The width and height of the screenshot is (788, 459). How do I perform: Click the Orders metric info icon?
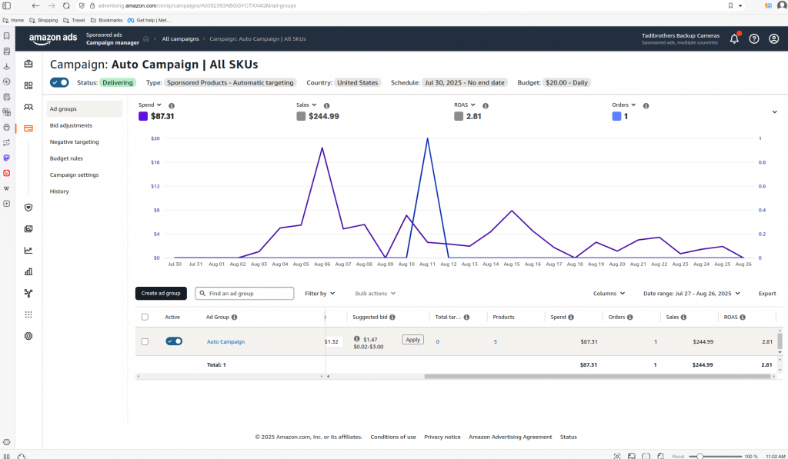646,105
